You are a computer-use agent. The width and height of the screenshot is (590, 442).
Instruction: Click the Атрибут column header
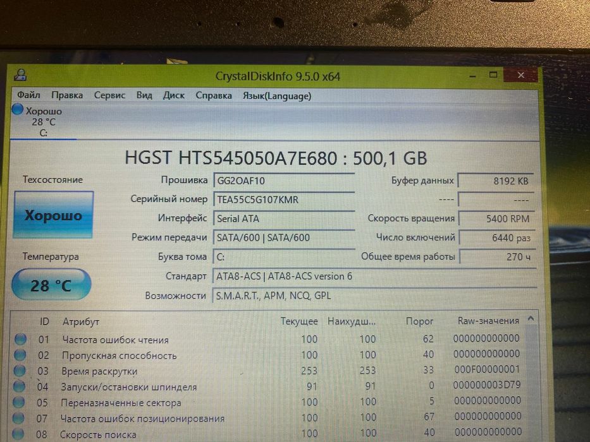(81, 322)
